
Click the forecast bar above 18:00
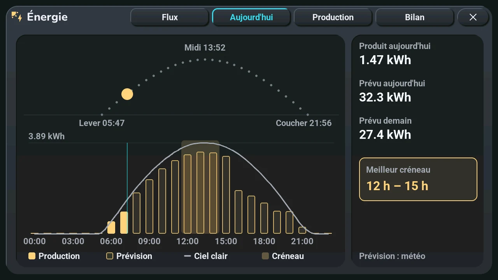[264, 218]
